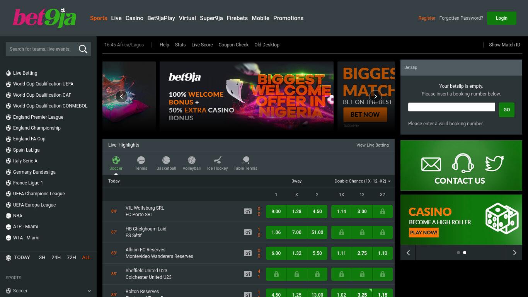
Task: Click the locked X2 odds for Wolfsburg match
Action: point(382,212)
